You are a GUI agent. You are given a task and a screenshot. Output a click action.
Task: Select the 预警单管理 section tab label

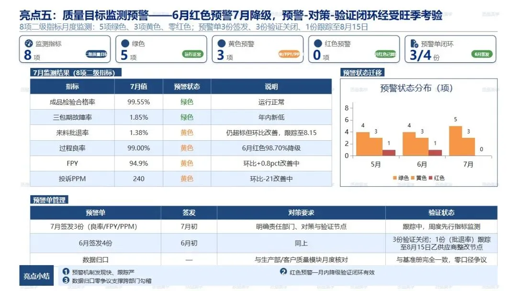click(x=49, y=200)
